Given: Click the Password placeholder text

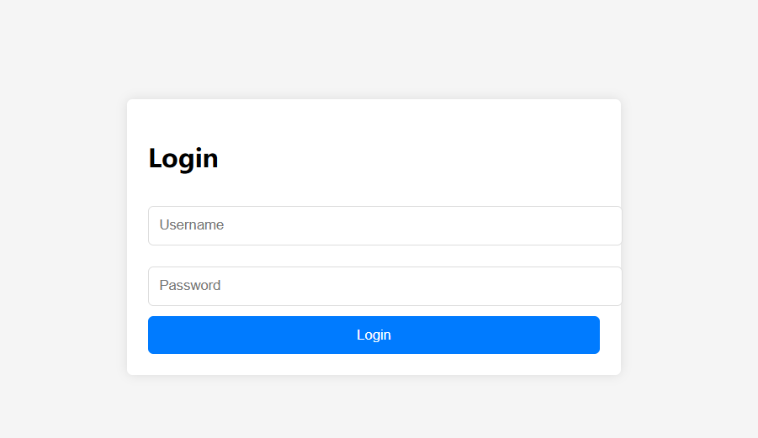Looking at the screenshot, I should pos(190,286).
